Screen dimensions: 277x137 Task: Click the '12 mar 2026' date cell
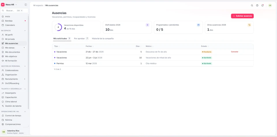point(91,63)
